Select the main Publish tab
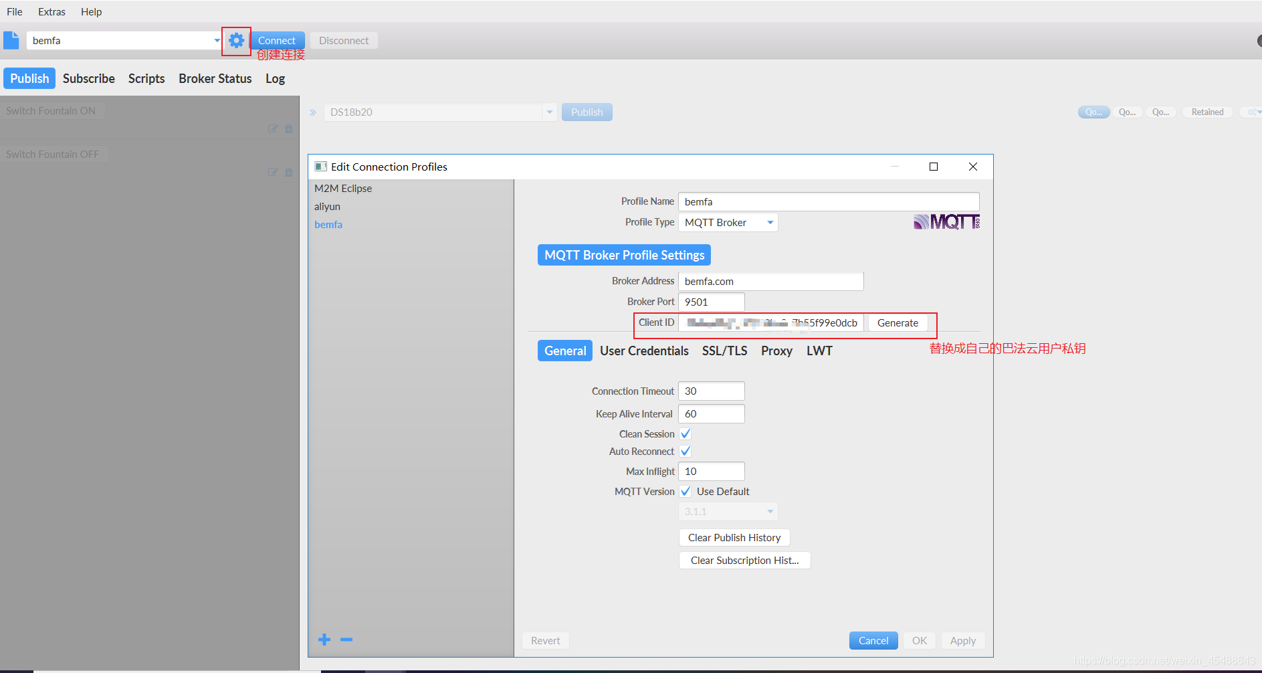 click(x=29, y=78)
